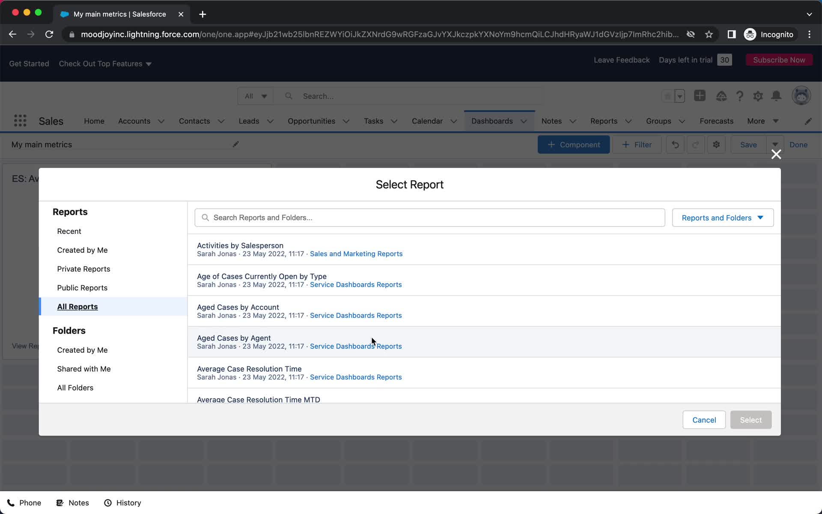822x514 pixels.
Task: Focus the Search Reports and Folders field
Action: point(429,218)
